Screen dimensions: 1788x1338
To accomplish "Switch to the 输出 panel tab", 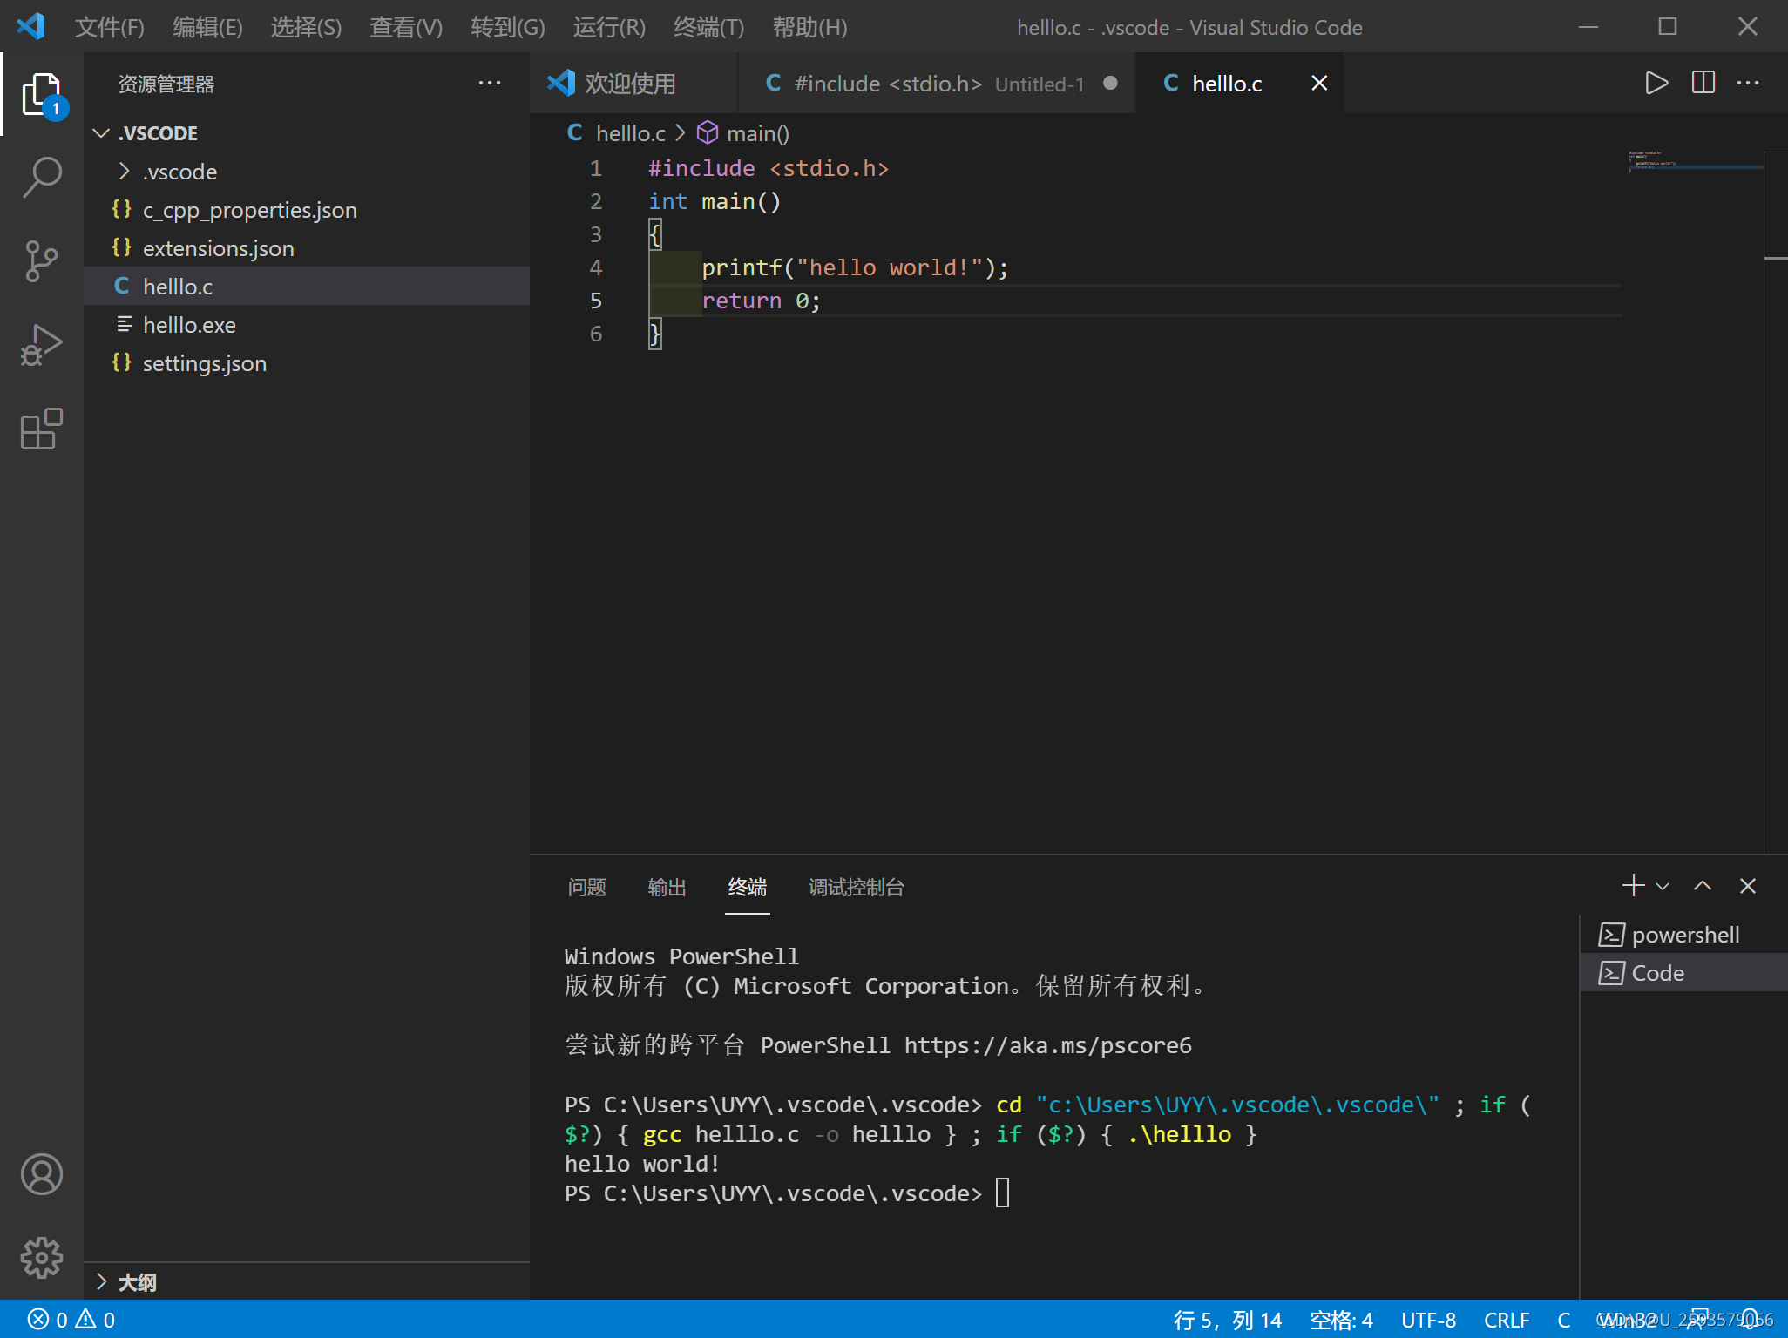I will pos(667,887).
